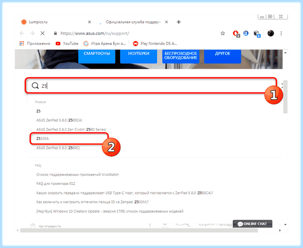
Task: Bookmark this page with star icon
Action: click(223, 33)
